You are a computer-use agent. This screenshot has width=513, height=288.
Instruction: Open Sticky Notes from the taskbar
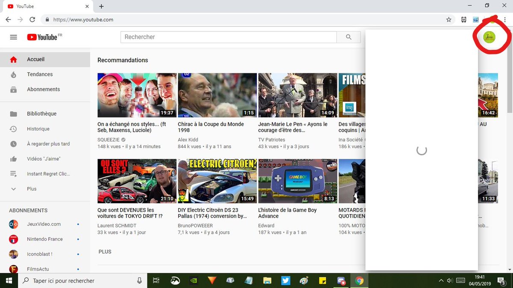(x=322, y=280)
